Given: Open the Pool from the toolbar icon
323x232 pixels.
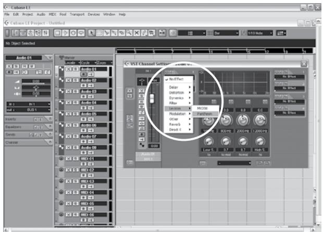Looking at the screenshot, I should pyautogui.click(x=38, y=33).
